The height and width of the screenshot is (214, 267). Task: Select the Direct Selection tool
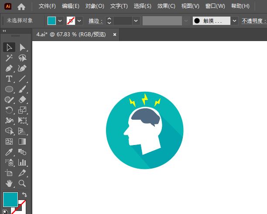22,47
